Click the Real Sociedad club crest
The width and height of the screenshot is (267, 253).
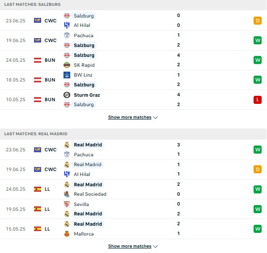[67, 194]
